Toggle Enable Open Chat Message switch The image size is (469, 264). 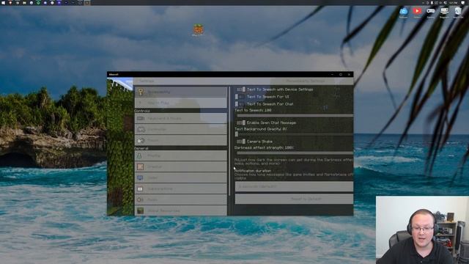241,122
